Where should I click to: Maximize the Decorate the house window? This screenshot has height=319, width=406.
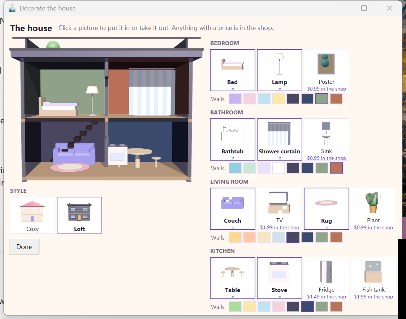364,8
